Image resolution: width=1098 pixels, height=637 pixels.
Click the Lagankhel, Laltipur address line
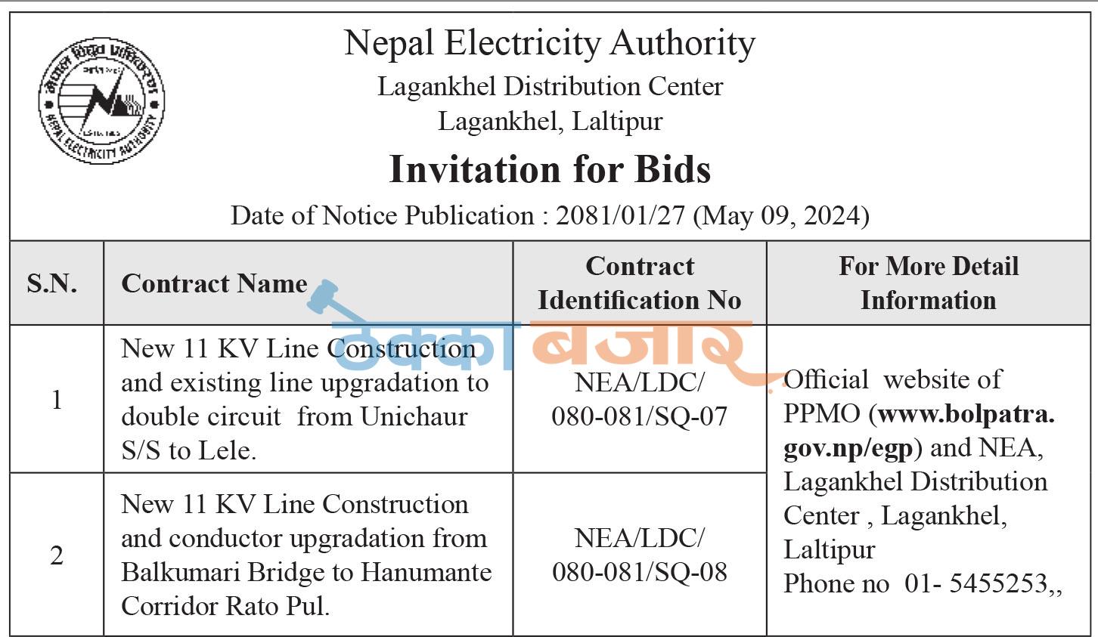pyautogui.click(x=550, y=121)
